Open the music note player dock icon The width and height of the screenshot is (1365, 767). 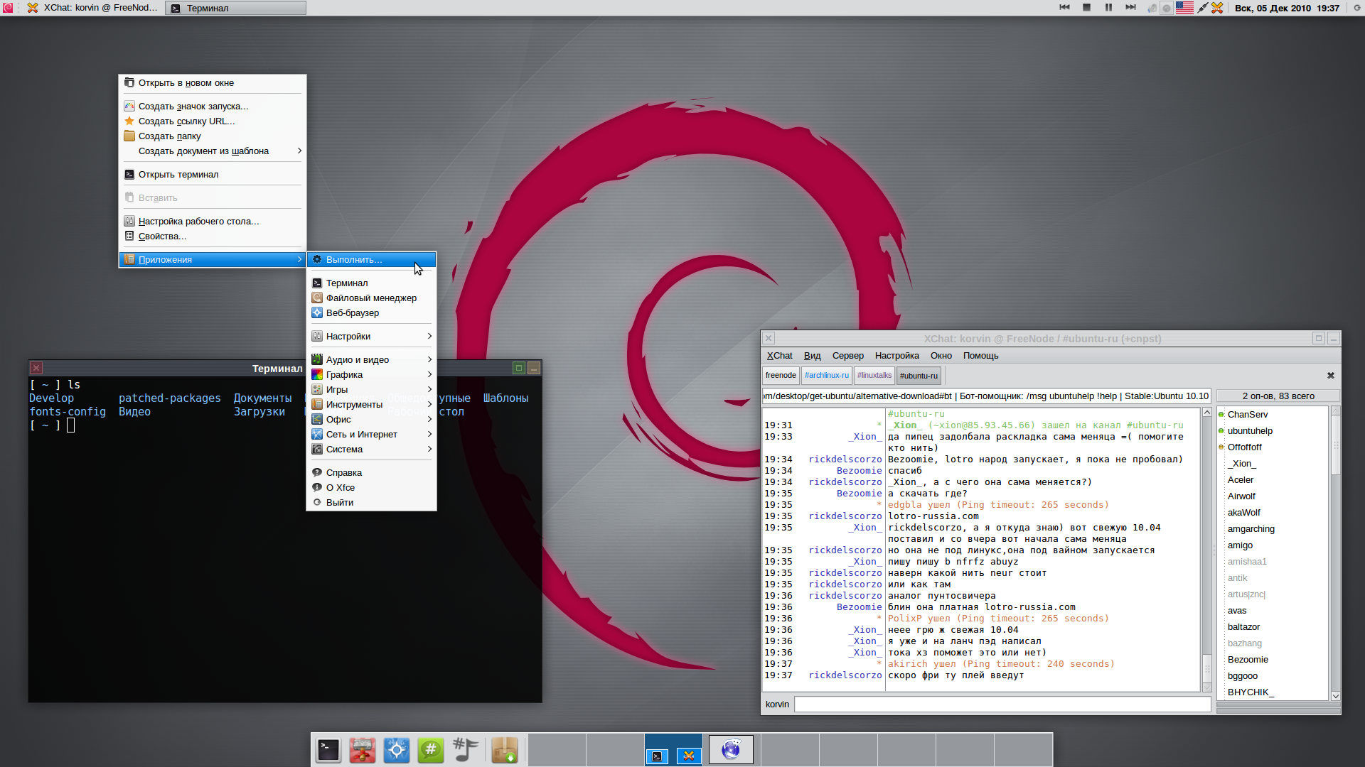[465, 750]
